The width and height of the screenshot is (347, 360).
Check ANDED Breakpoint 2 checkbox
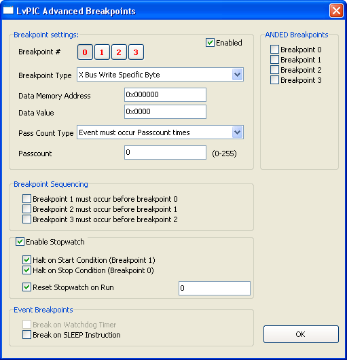[x=274, y=69]
